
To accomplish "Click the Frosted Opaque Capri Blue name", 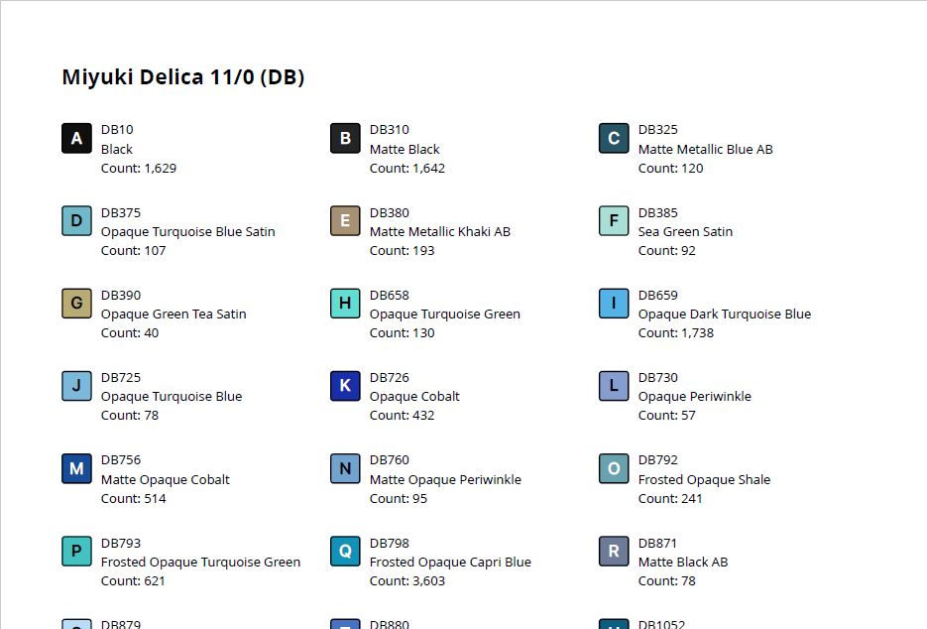I will tap(450, 563).
